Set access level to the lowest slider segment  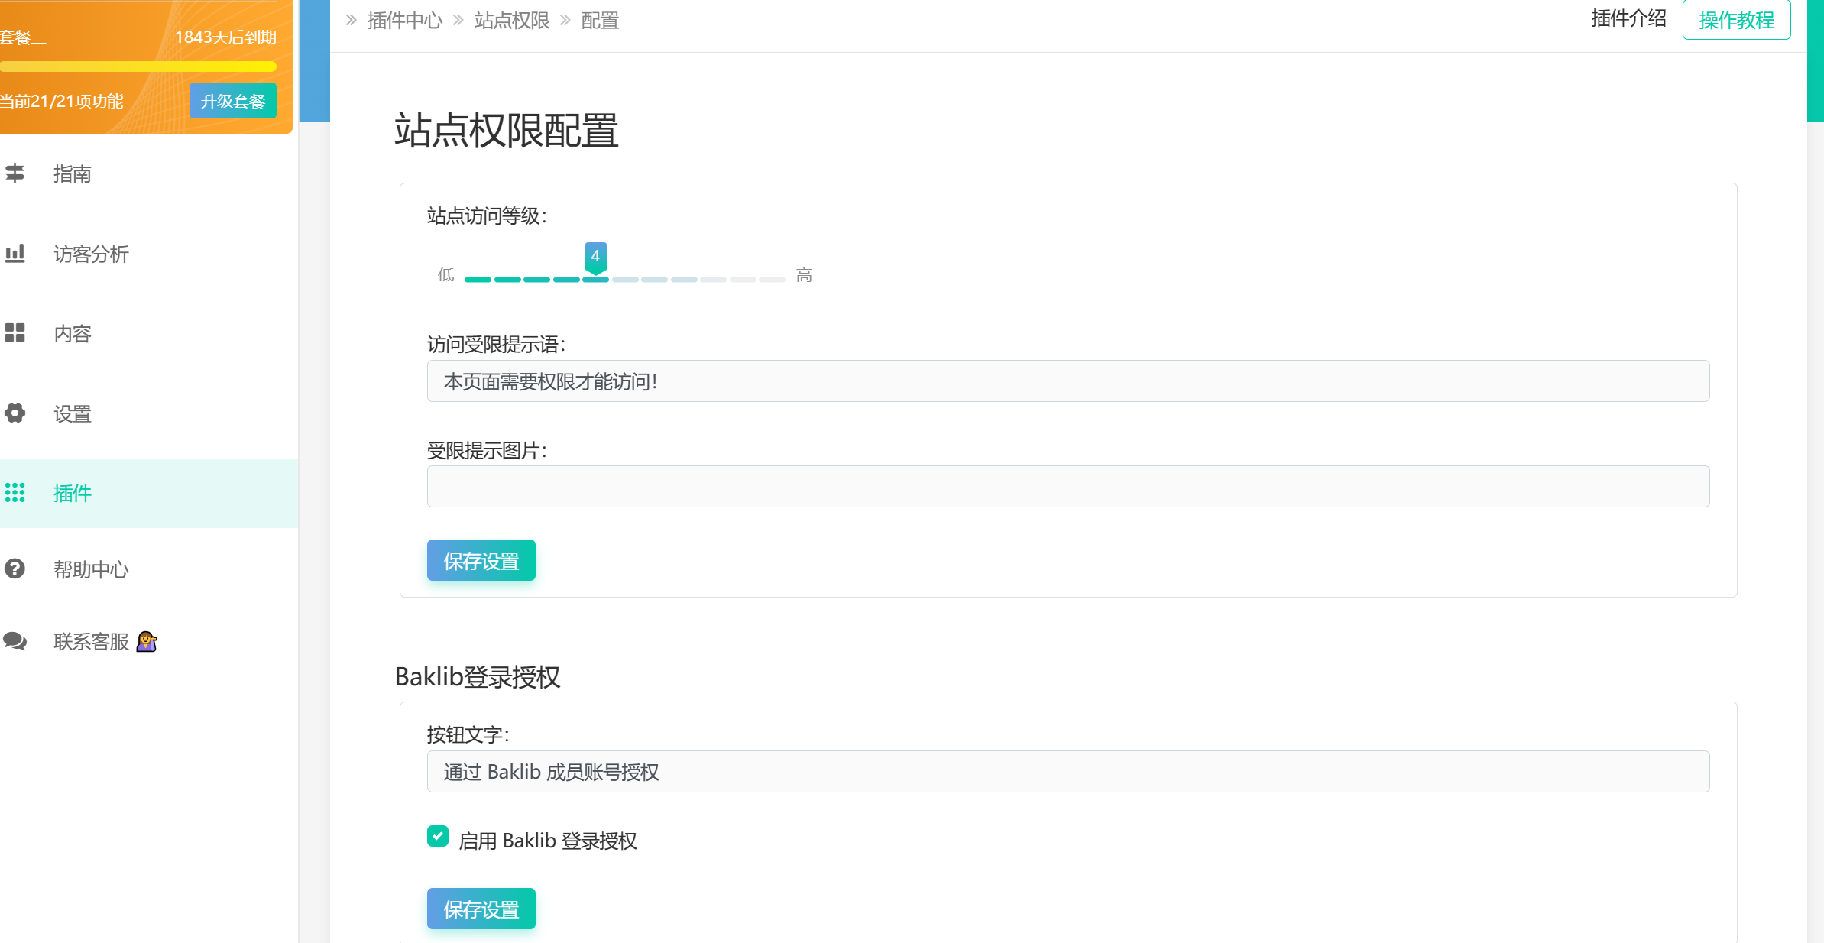tap(478, 280)
